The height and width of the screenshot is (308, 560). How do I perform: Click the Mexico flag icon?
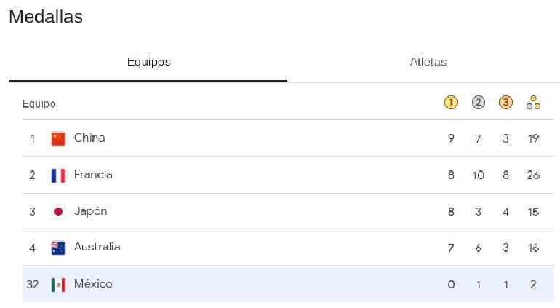coord(58,285)
